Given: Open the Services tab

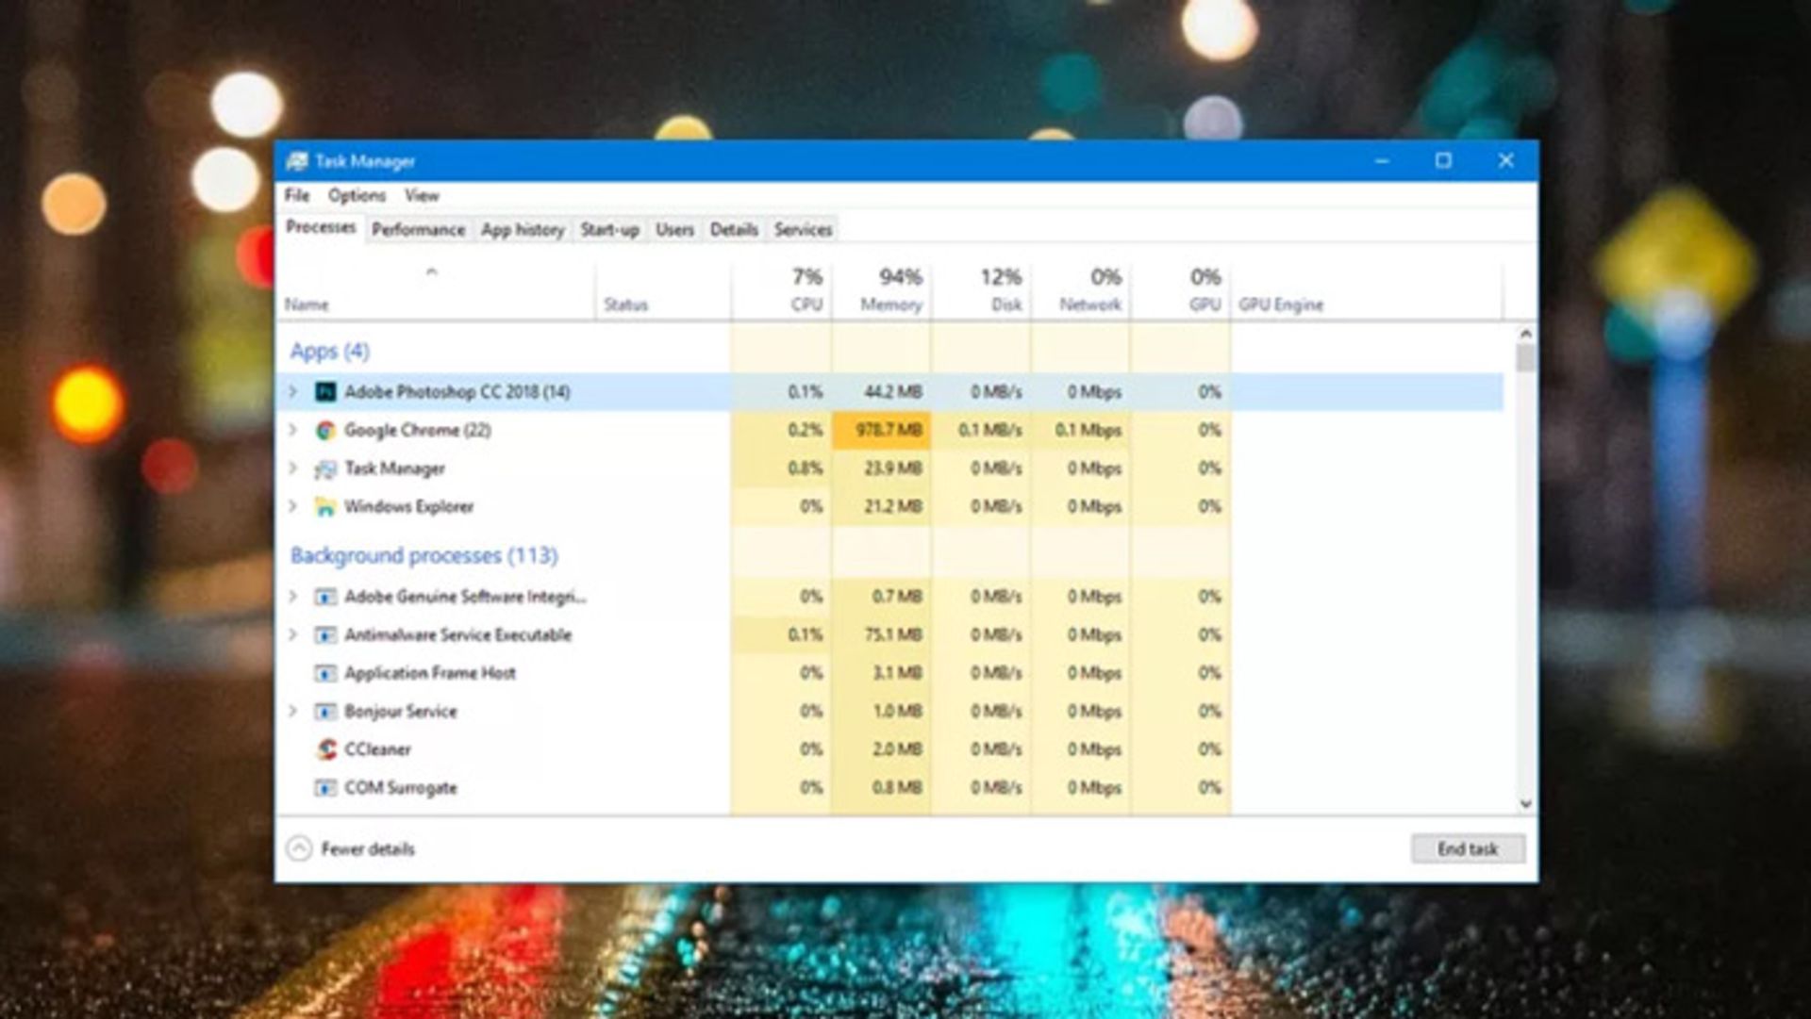Looking at the screenshot, I should (x=803, y=230).
